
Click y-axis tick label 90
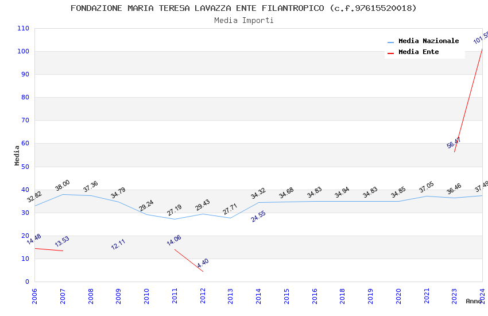(x=25, y=75)
